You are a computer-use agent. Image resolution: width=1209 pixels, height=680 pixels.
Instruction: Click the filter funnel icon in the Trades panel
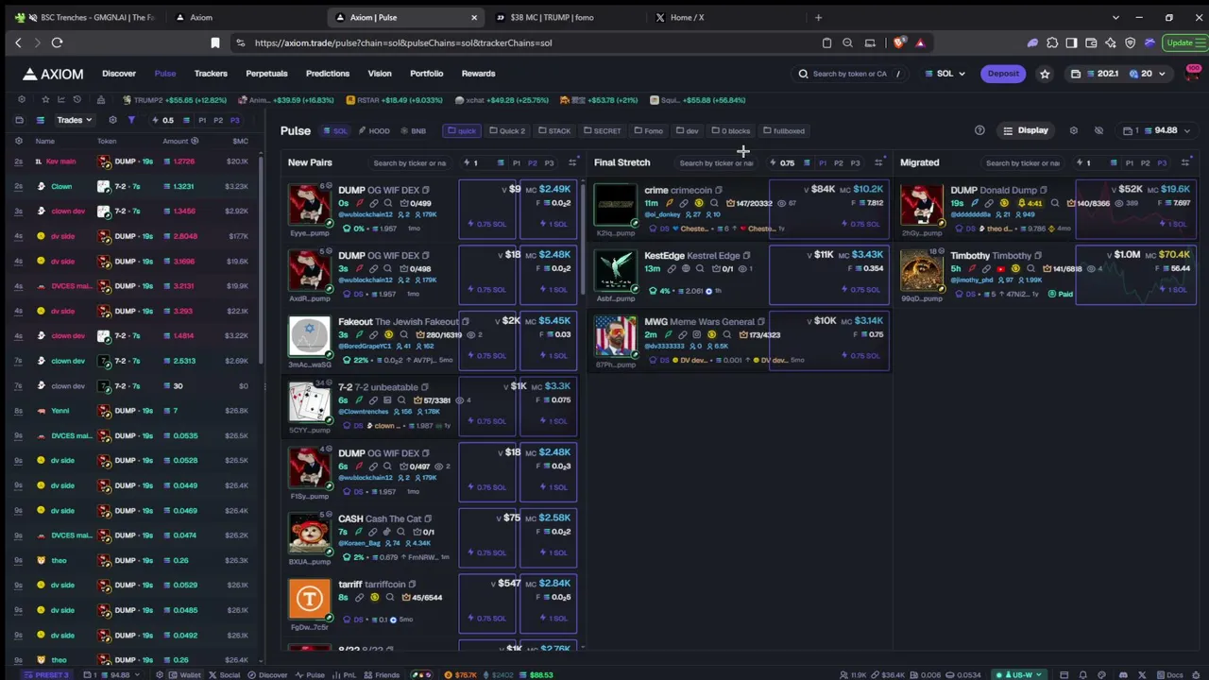131,120
